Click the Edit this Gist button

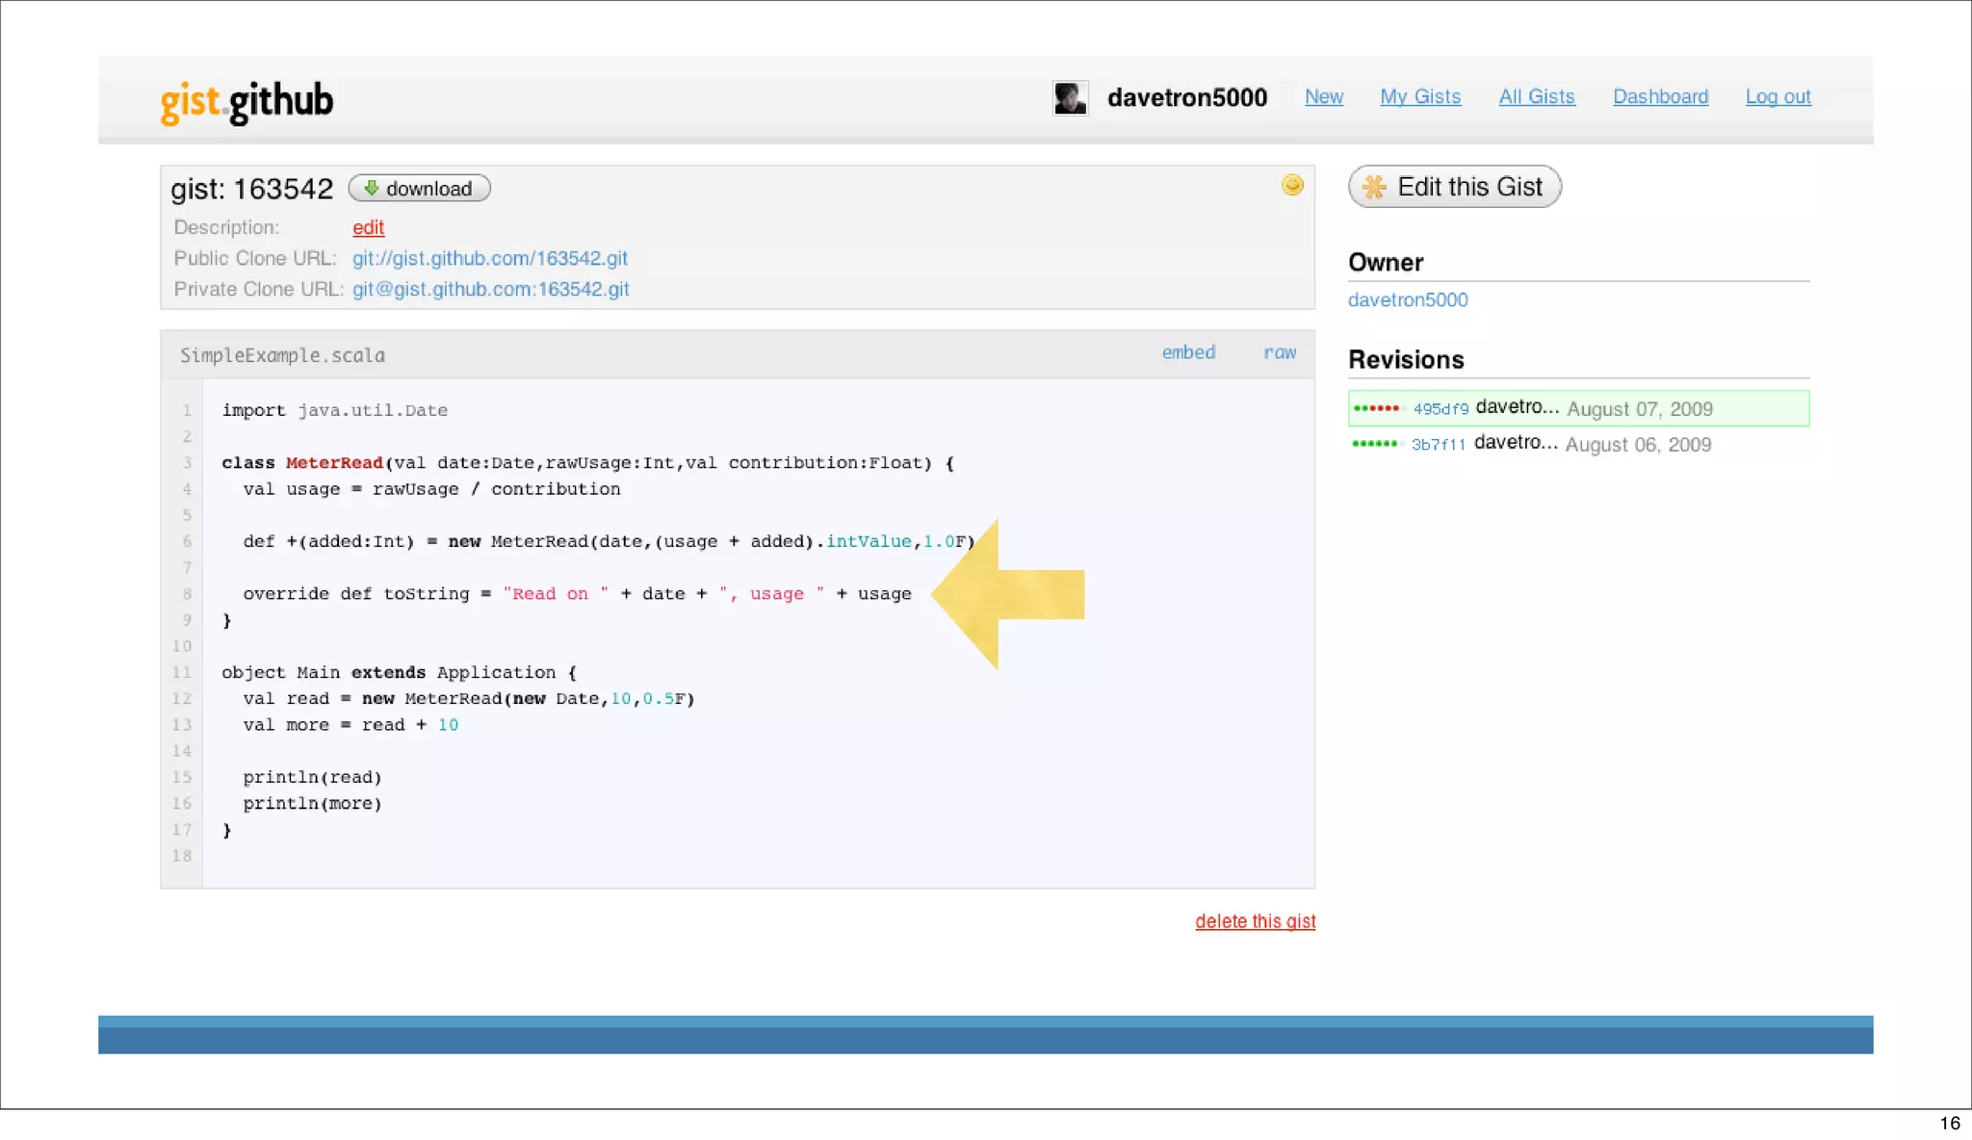click(1455, 187)
